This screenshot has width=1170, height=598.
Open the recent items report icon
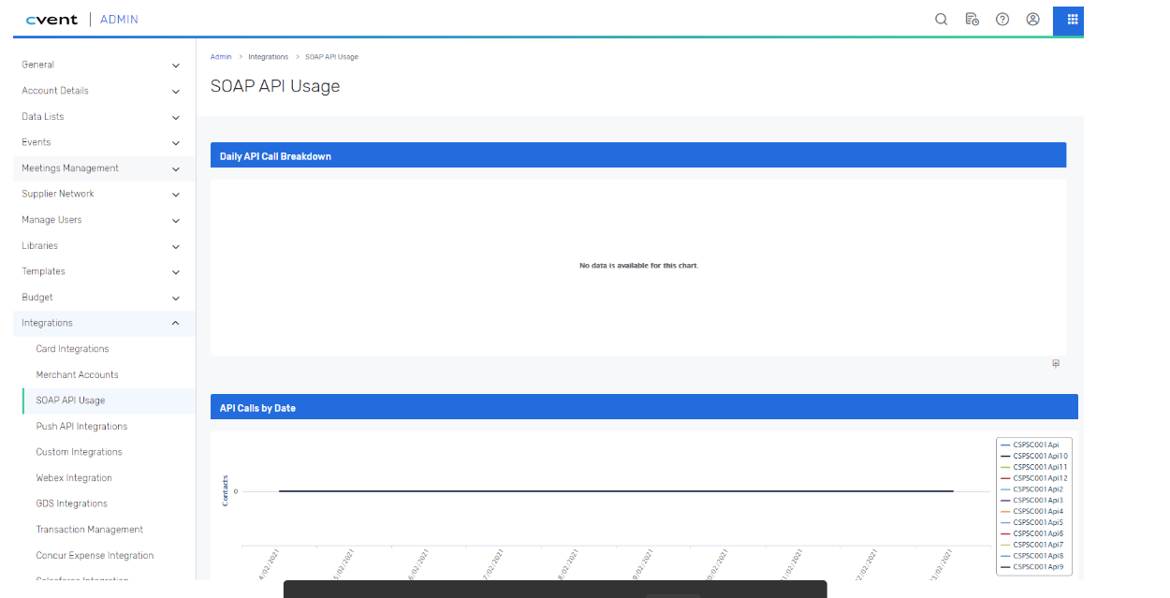click(972, 19)
